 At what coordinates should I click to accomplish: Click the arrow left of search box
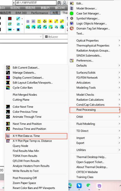pyautogui.click(x=14, y=3)
